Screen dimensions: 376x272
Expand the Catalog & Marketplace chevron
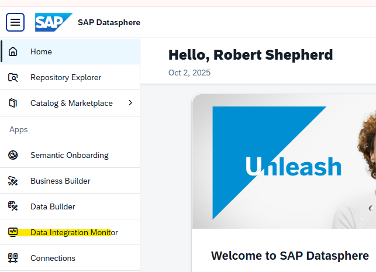pos(130,103)
